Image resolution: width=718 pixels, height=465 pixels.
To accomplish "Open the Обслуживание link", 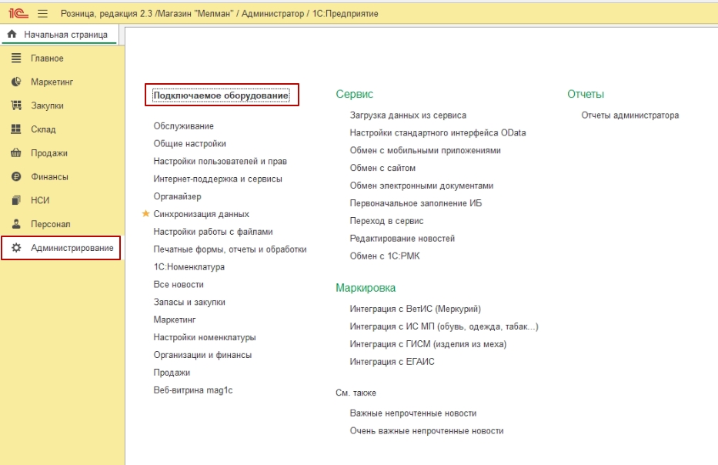I will [x=184, y=126].
